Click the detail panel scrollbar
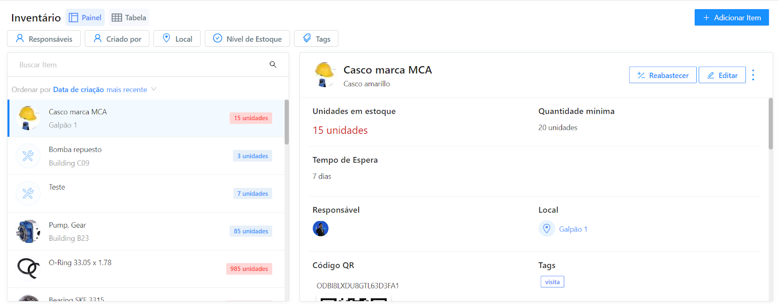Viewport: 779px width, 304px height. coord(771,124)
